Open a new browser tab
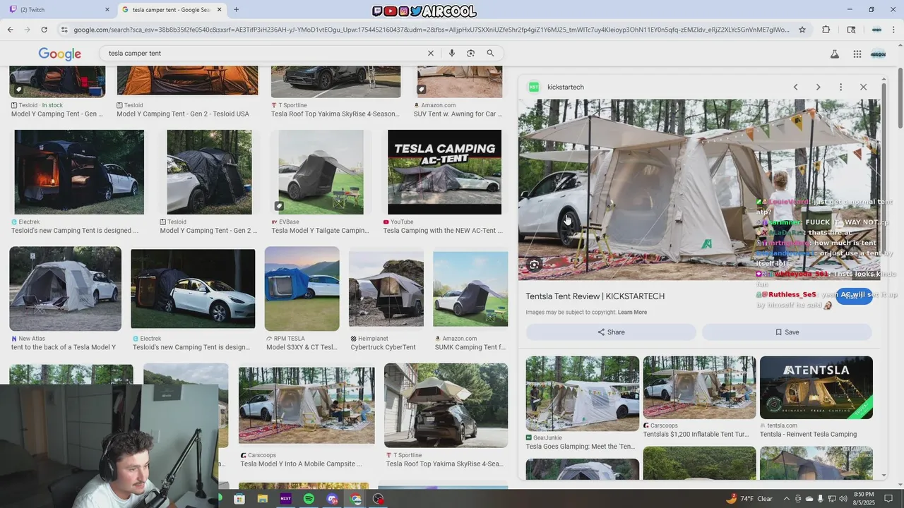This screenshot has height=508, width=904. tap(236, 10)
